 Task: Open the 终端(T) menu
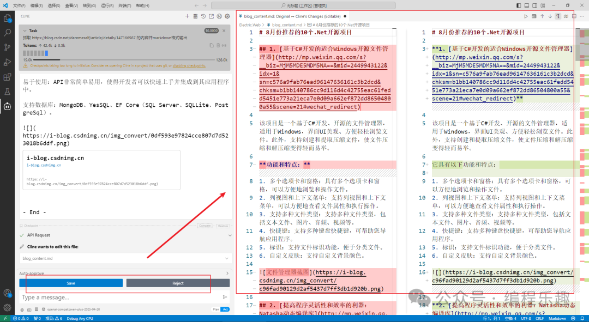point(125,5)
